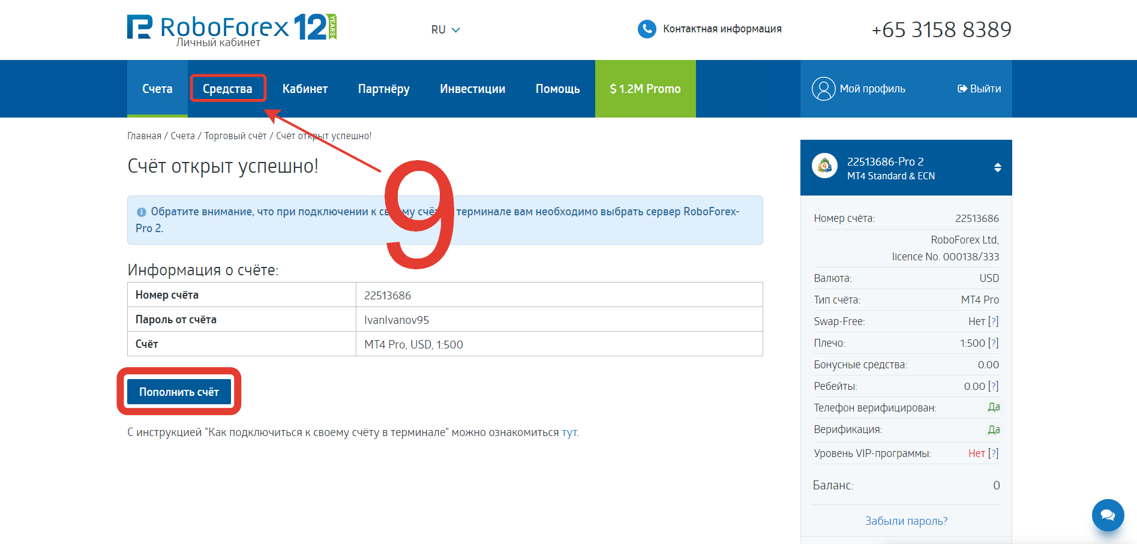Click the Бонусные средства value 0.00
The height and width of the screenshot is (544, 1137).
(x=988, y=365)
